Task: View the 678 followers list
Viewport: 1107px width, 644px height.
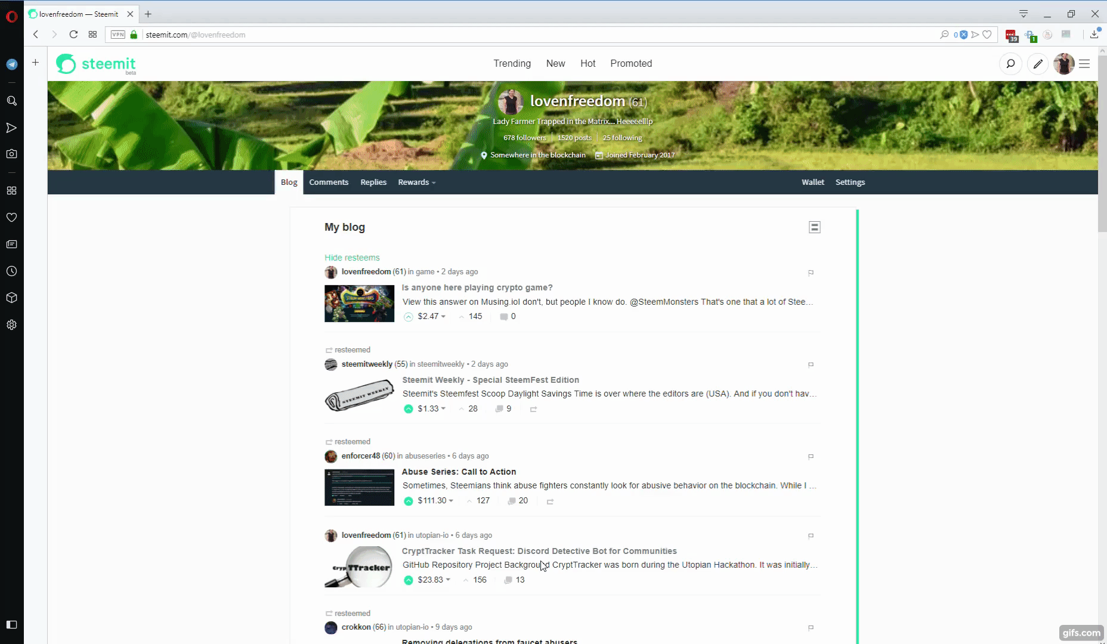Action: tap(524, 138)
